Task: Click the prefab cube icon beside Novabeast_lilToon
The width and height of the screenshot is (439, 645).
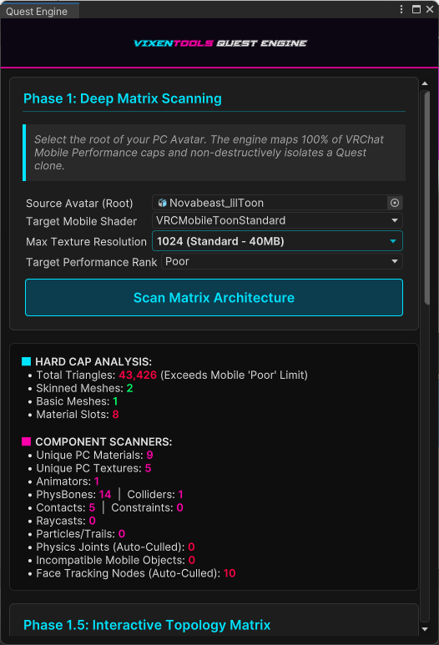Action: tap(163, 203)
